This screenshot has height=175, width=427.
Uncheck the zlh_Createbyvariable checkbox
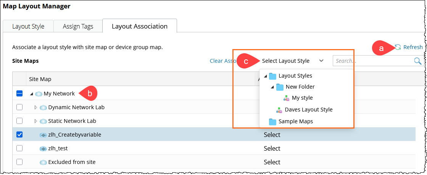coord(20,135)
